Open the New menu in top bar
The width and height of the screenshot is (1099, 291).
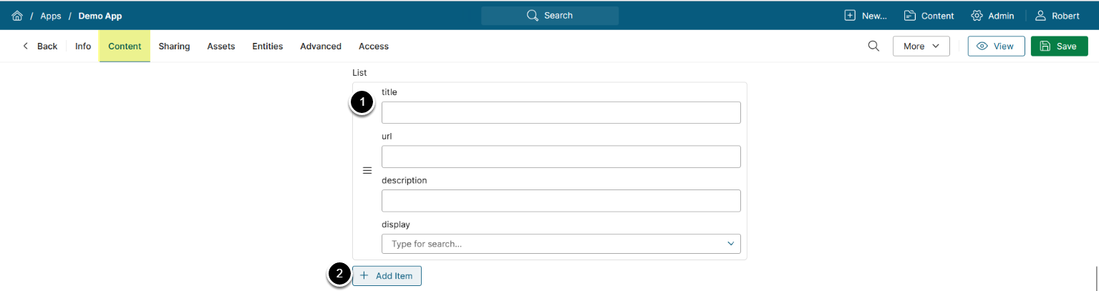866,16
